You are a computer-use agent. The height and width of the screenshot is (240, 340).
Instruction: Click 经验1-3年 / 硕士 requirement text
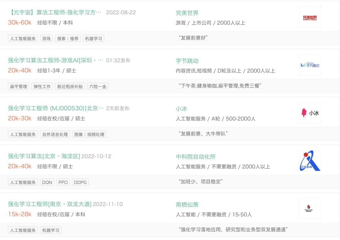coord(57,71)
